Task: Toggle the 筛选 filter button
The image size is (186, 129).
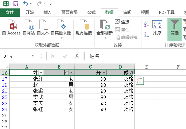Action: tap(175, 29)
